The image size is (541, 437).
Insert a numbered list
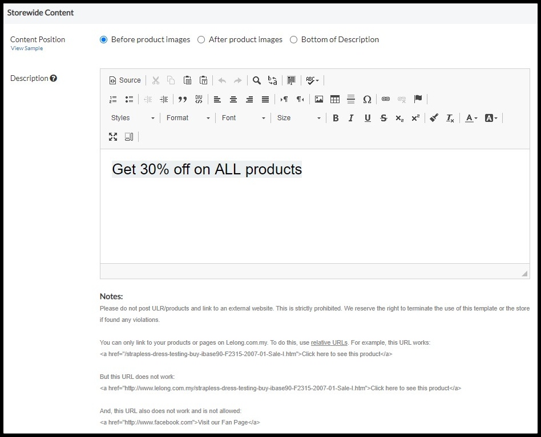[x=113, y=99]
